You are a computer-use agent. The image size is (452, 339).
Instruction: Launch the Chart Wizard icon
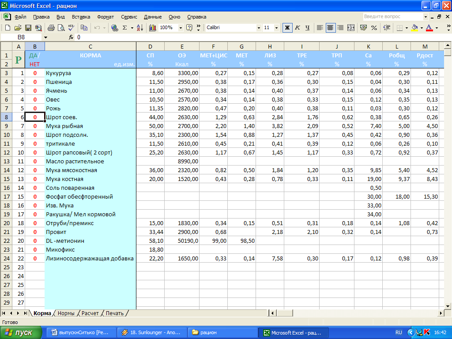tap(153, 28)
